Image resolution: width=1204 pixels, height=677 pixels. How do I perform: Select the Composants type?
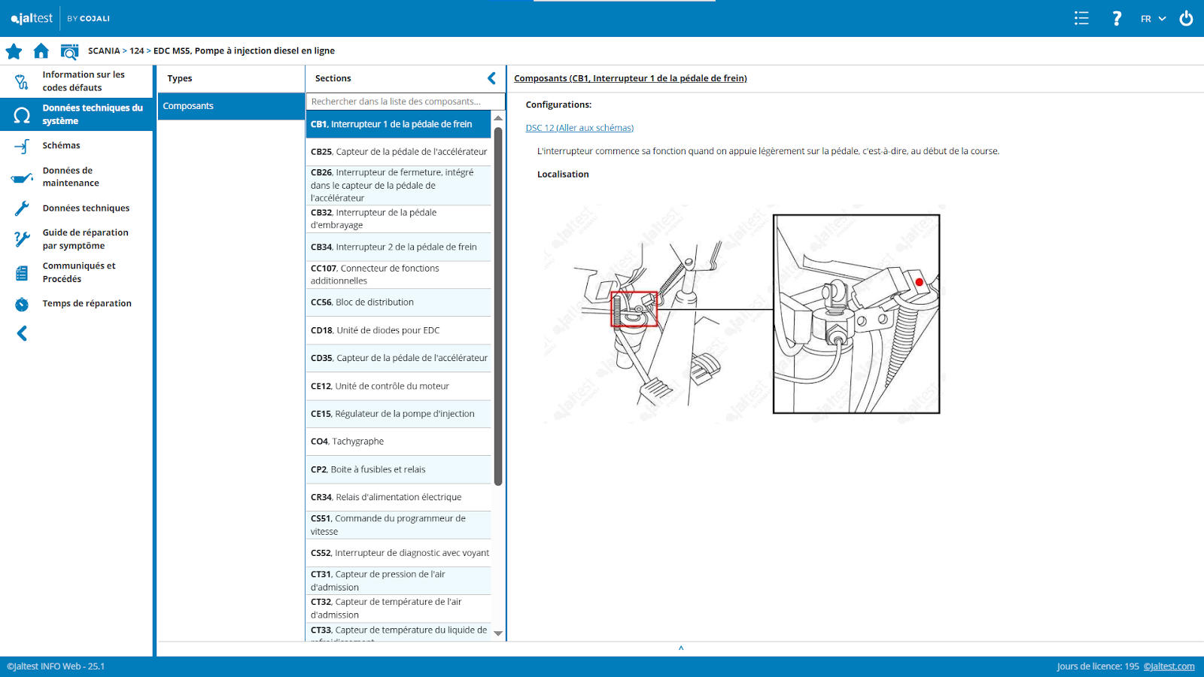[x=231, y=106]
